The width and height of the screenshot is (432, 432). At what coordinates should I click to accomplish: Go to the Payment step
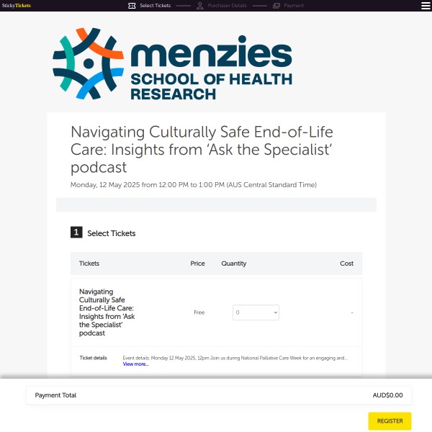294,6
